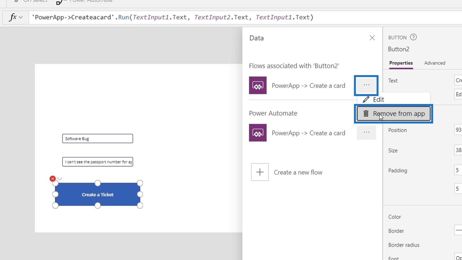The height and width of the screenshot is (260, 462).
Task: Click the flow icon under Power Automate
Action: point(258,133)
